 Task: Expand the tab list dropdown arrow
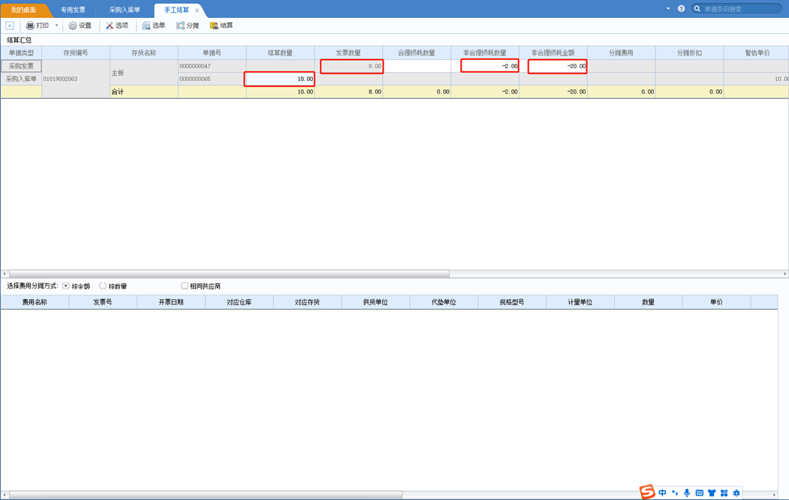668,8
